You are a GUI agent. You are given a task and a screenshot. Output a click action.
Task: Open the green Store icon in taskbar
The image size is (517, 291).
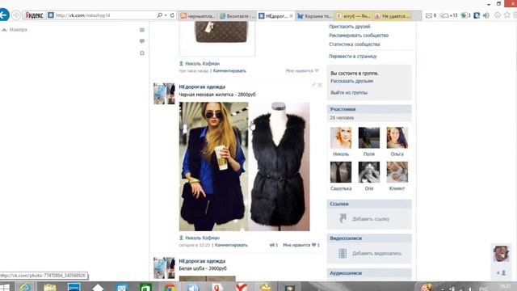(x=145, y=288)
